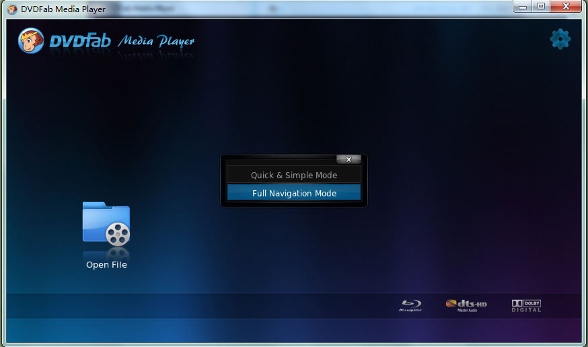Click the Media Player script title
Image resolution: width=588 pixels, height=347 pixels.
pos(156,42)
